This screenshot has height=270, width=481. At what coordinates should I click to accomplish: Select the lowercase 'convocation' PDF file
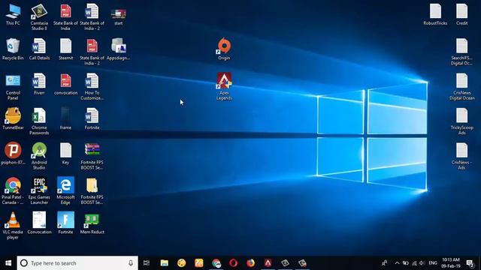click(65, 84)
